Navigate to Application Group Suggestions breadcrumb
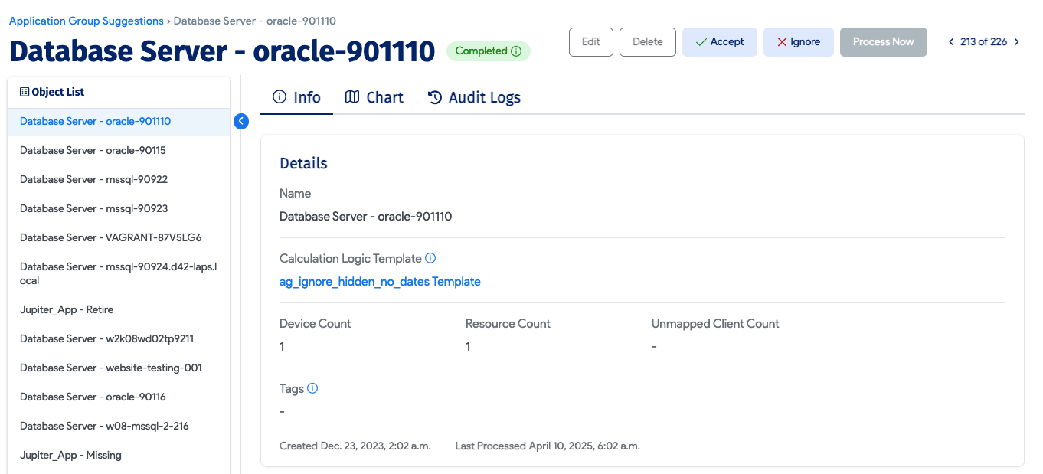The height and width of the screenshot is (474, 1043). click(x=86, y=21)
